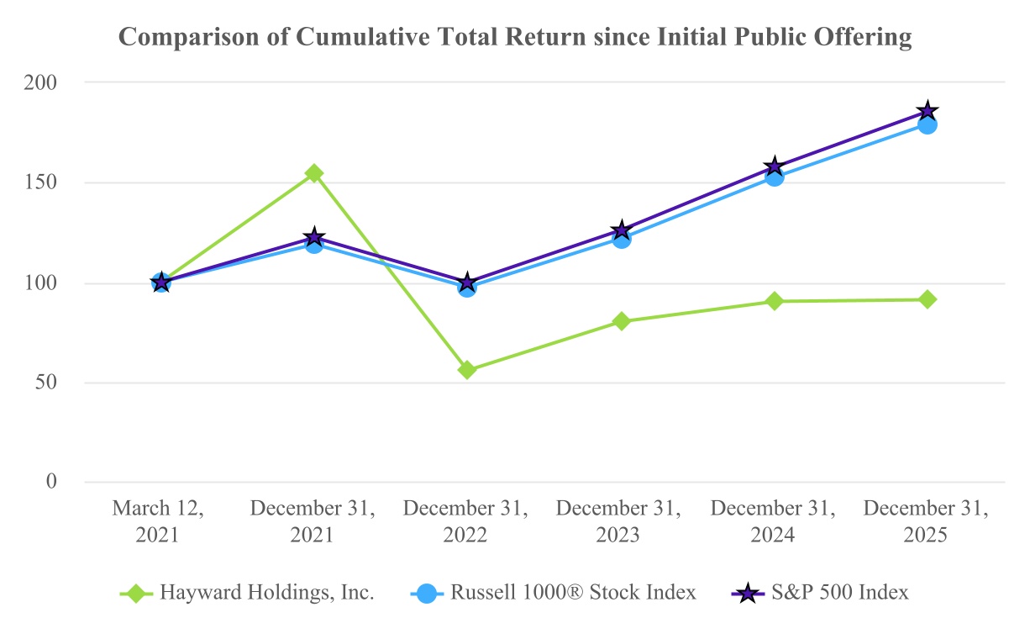Select the S&P 500 Index legend label
The width and height of the screenshot is (1030, 639).
[840, 593]
